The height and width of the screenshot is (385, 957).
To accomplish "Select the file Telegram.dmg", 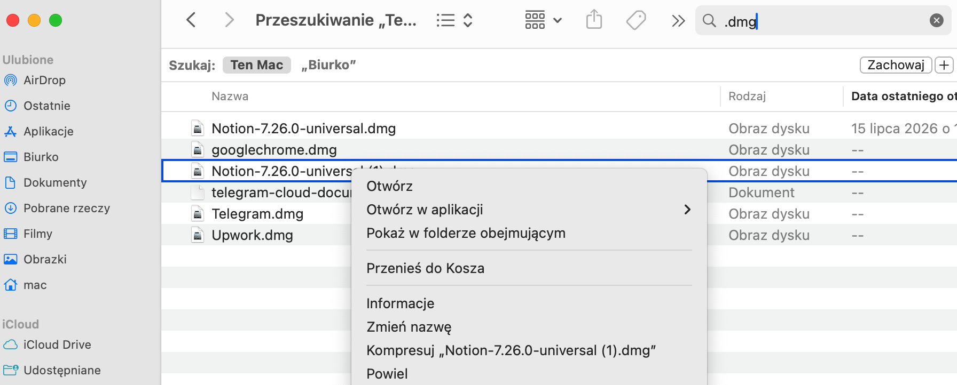I will [257, 214].
